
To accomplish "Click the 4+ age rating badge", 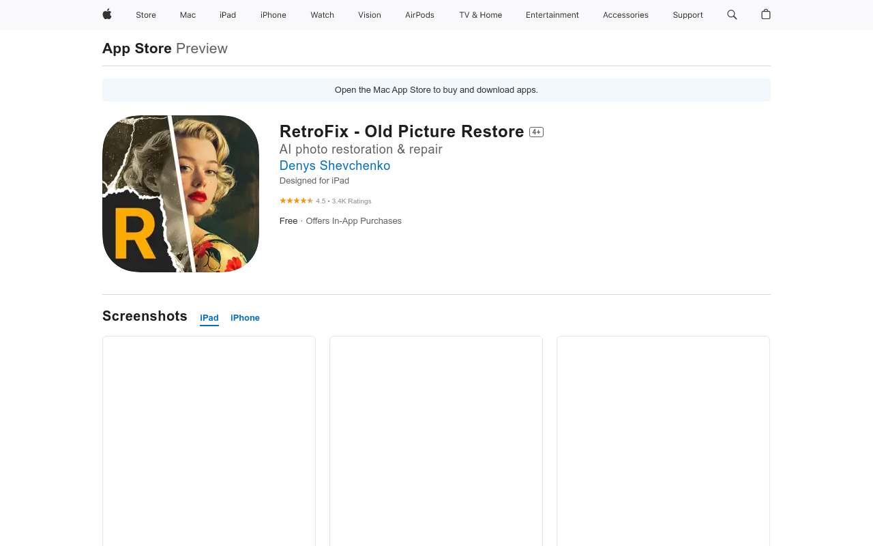I will click(536, 132).
